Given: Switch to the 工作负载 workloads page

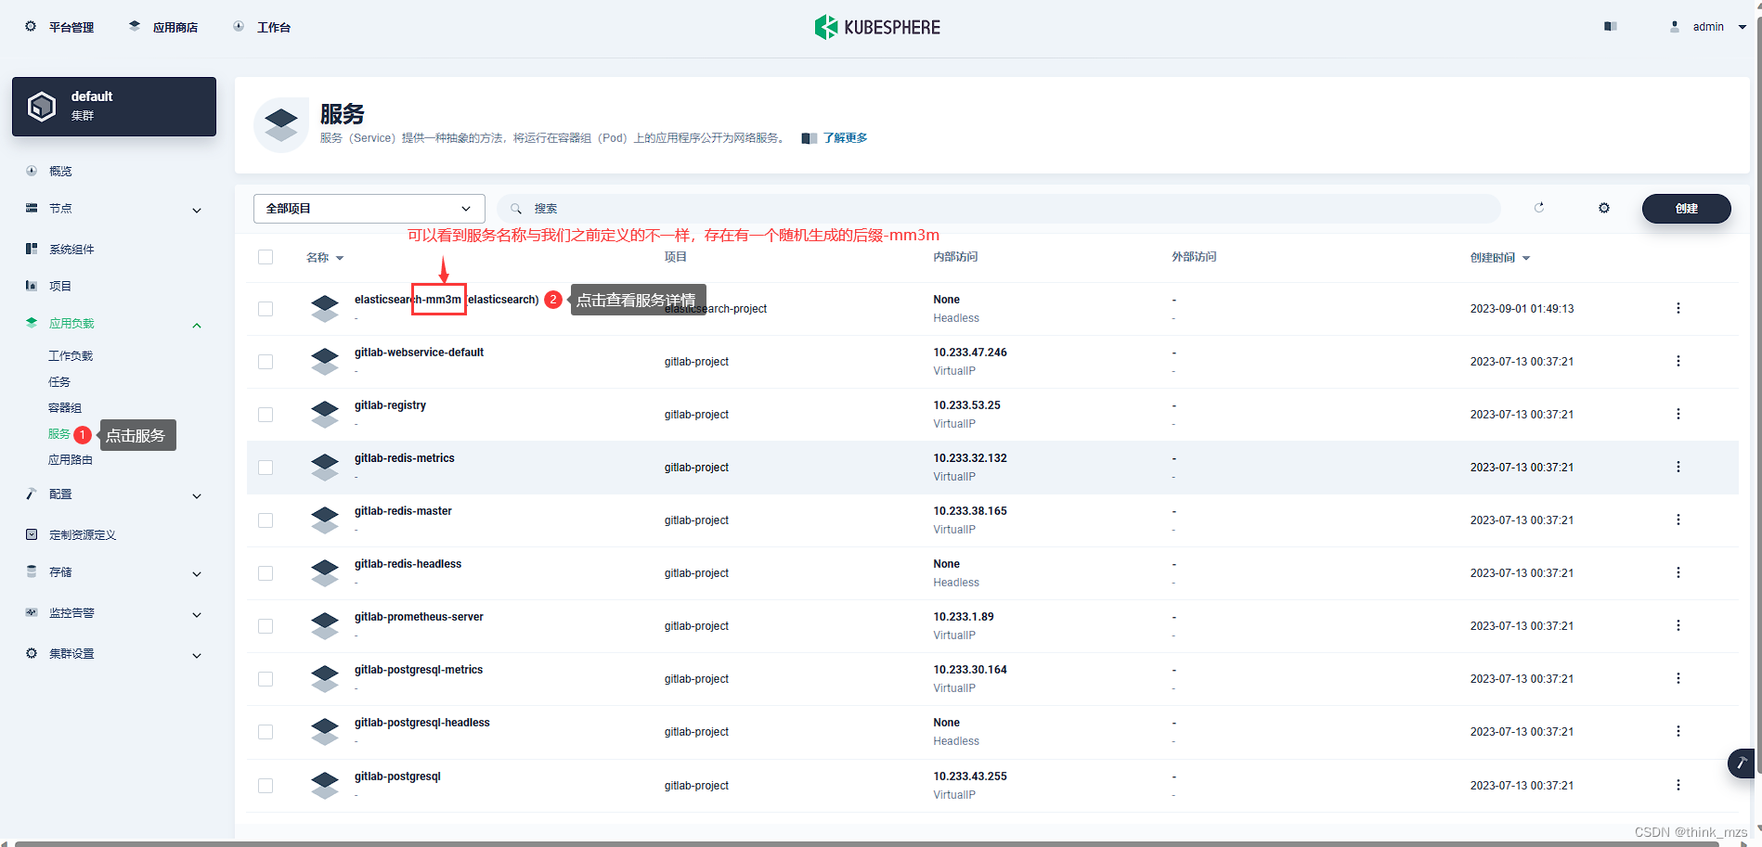Looking at the screenshot, I should click(x=71, y=354).
